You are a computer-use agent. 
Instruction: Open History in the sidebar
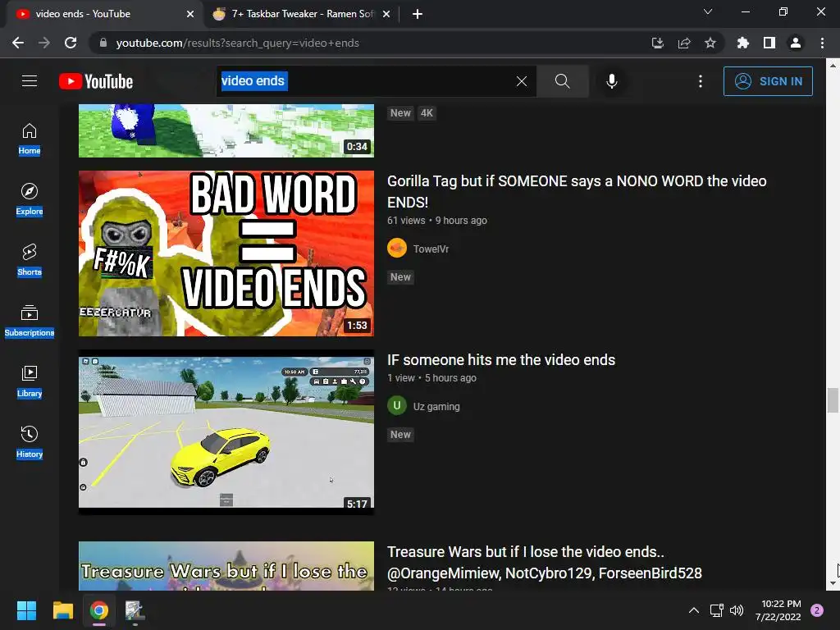pyautogui.click(x=30, y=442)
